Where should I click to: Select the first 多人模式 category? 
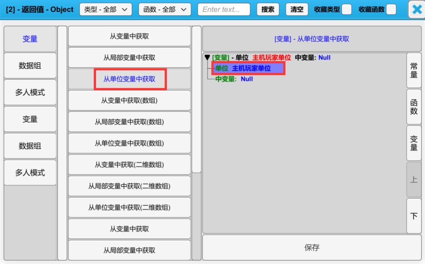pyautogui.click(x=30, y=93)
